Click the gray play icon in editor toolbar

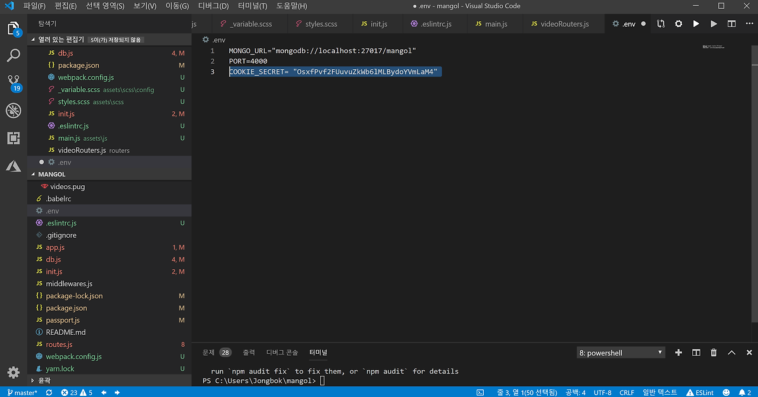click(x=714, y=24)
